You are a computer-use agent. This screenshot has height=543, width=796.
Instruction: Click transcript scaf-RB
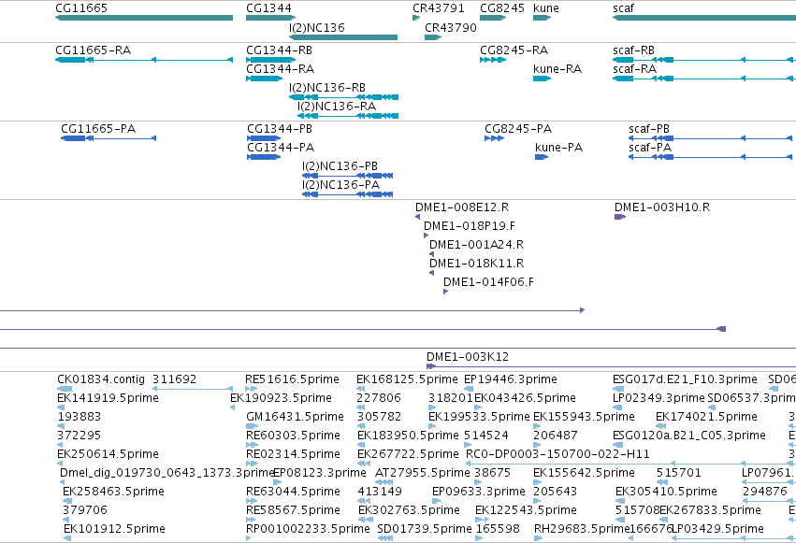click(704, 60)
